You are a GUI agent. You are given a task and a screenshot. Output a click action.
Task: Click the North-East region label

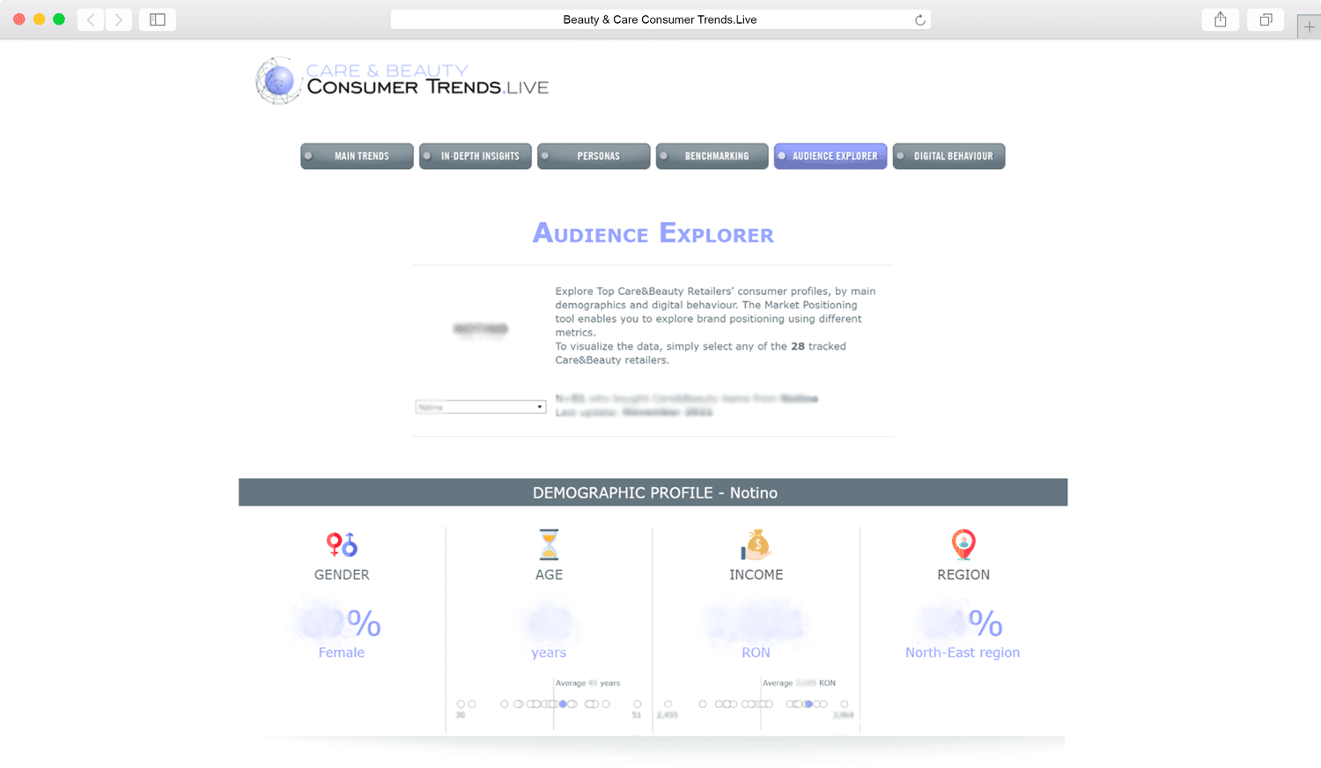(x=963, y=653)
